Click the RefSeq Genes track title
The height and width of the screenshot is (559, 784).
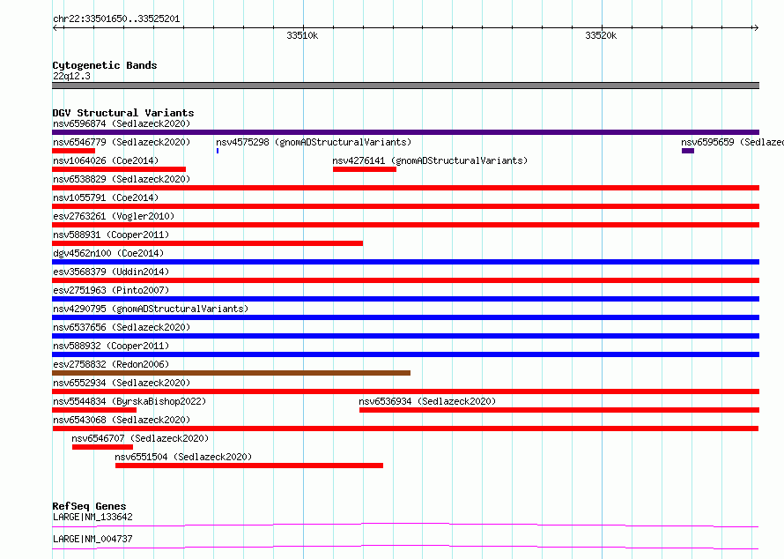click(89, 506)
